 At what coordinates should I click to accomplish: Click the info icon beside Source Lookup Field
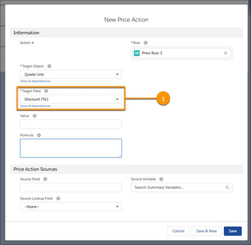(58, 199)
